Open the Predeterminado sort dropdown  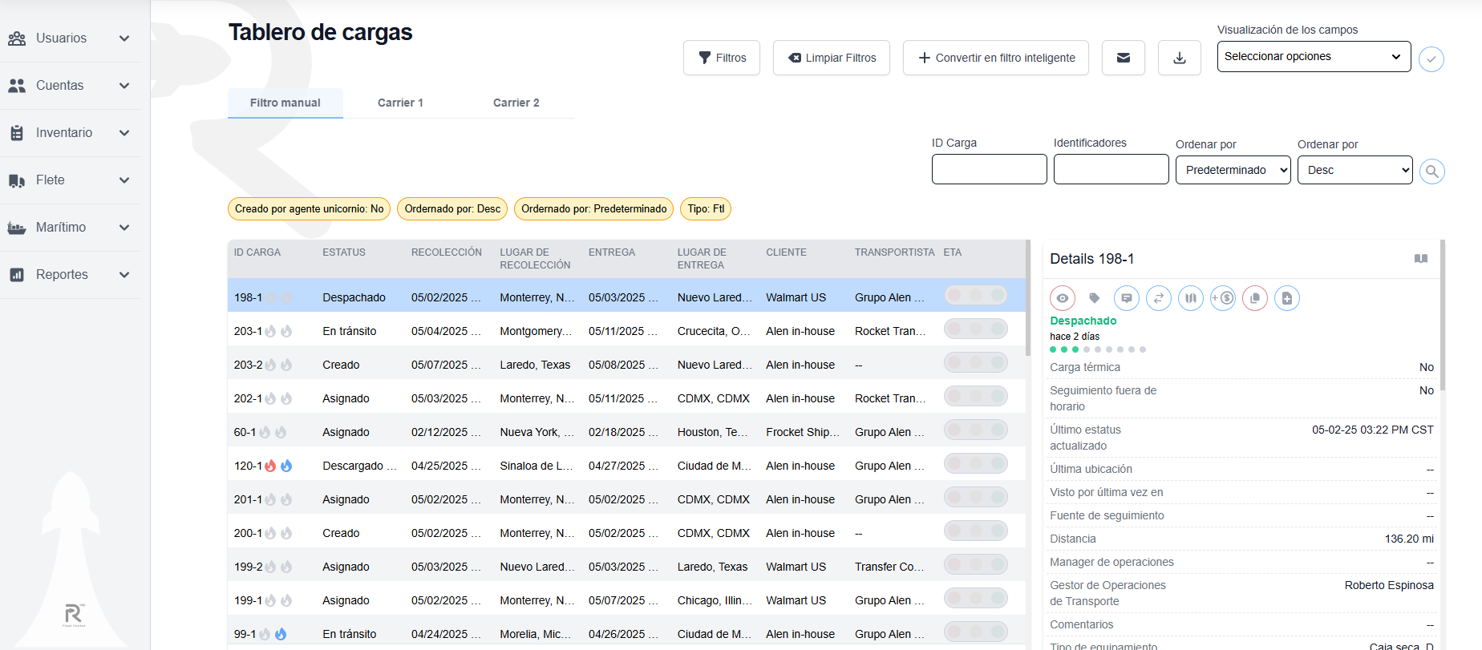1233,170
